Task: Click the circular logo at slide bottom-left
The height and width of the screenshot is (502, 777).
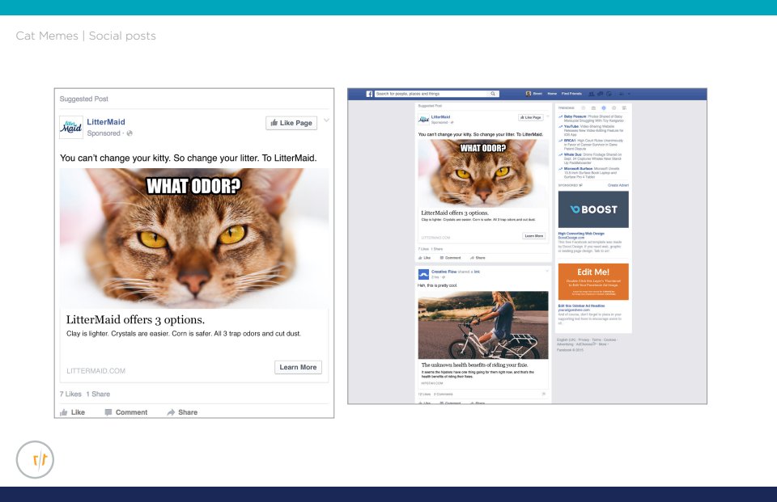Action: coord(35,460)
